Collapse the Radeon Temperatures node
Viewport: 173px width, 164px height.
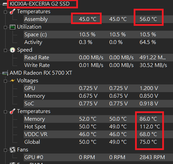click(x=5, y=112)
